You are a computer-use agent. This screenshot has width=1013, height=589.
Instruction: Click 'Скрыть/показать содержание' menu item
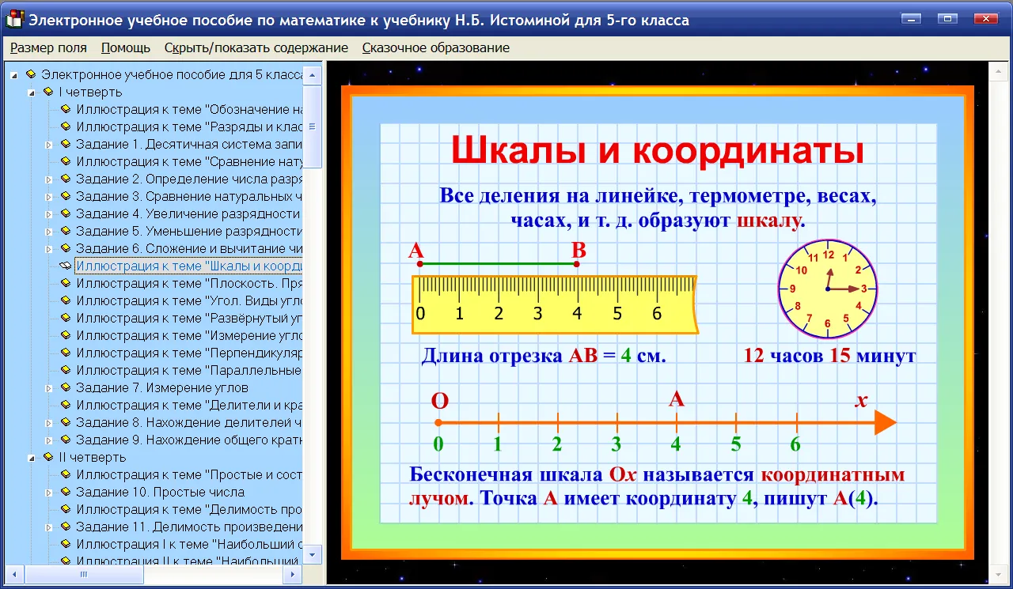coord(256,47)
